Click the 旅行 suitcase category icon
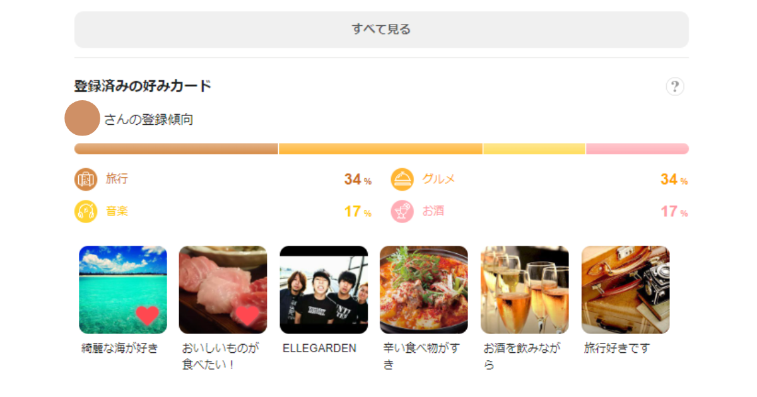 click(86, 180)
